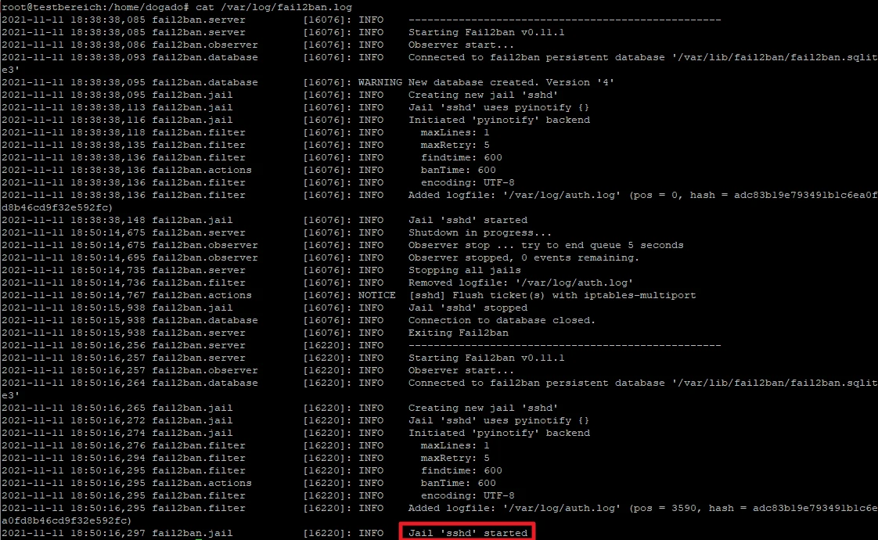This screenshot has height=540, width=878.
Task: Click the 'Removed logfile' log message
Action: [520, 283]
